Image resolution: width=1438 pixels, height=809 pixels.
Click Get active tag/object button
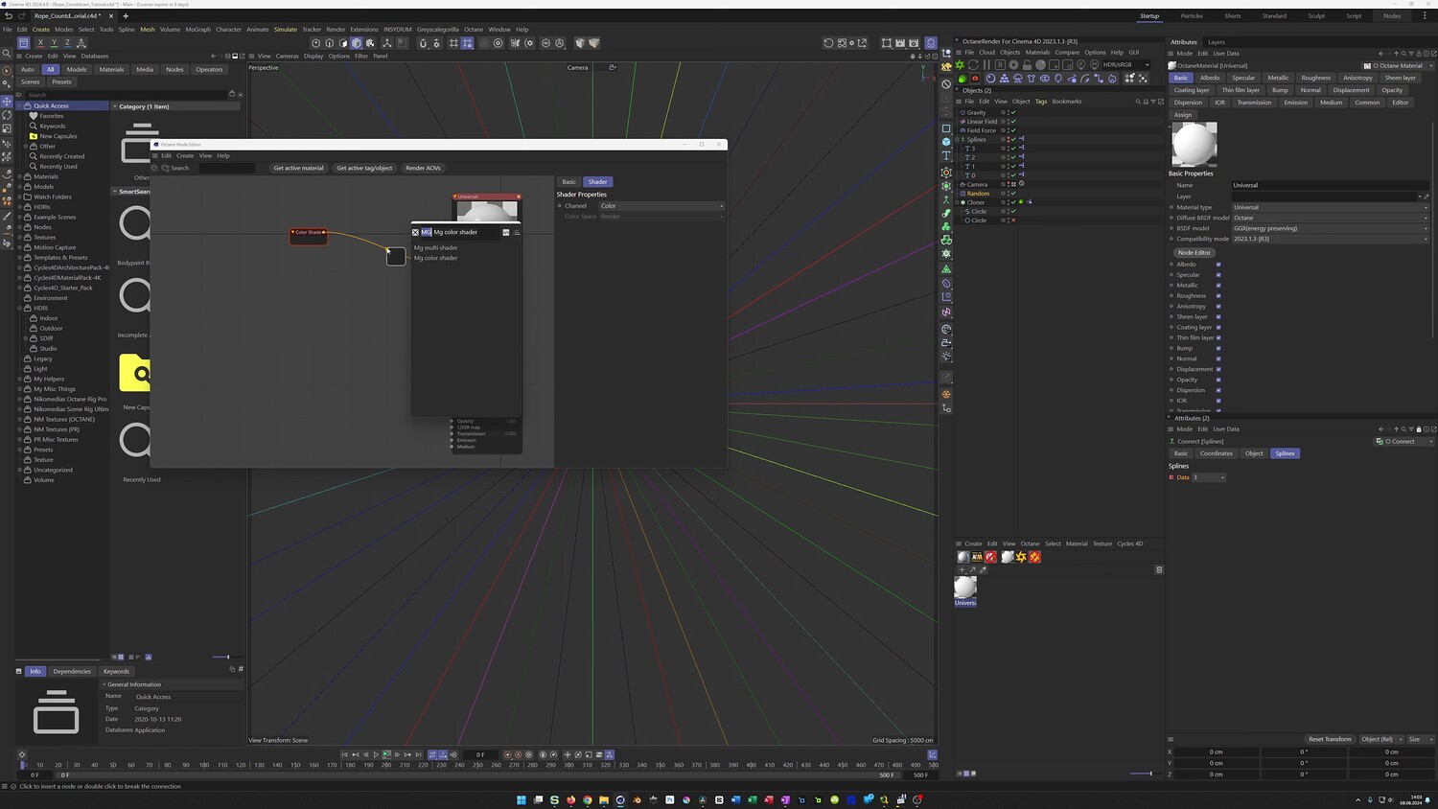pyautogui.click(x=364, y=168)
